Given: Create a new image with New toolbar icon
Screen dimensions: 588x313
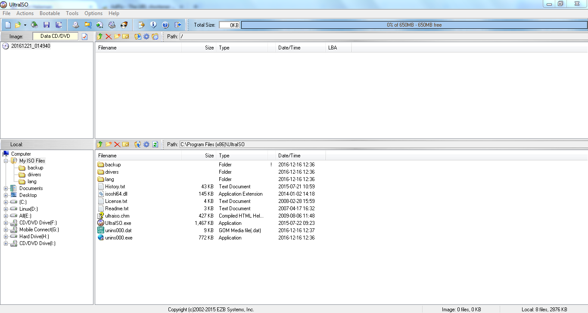Looking at the screenshot, I should pyautogui.click(x=8, y=25).
